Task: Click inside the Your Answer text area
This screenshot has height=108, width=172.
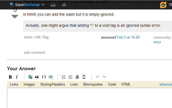Action: tap(89, 98)
